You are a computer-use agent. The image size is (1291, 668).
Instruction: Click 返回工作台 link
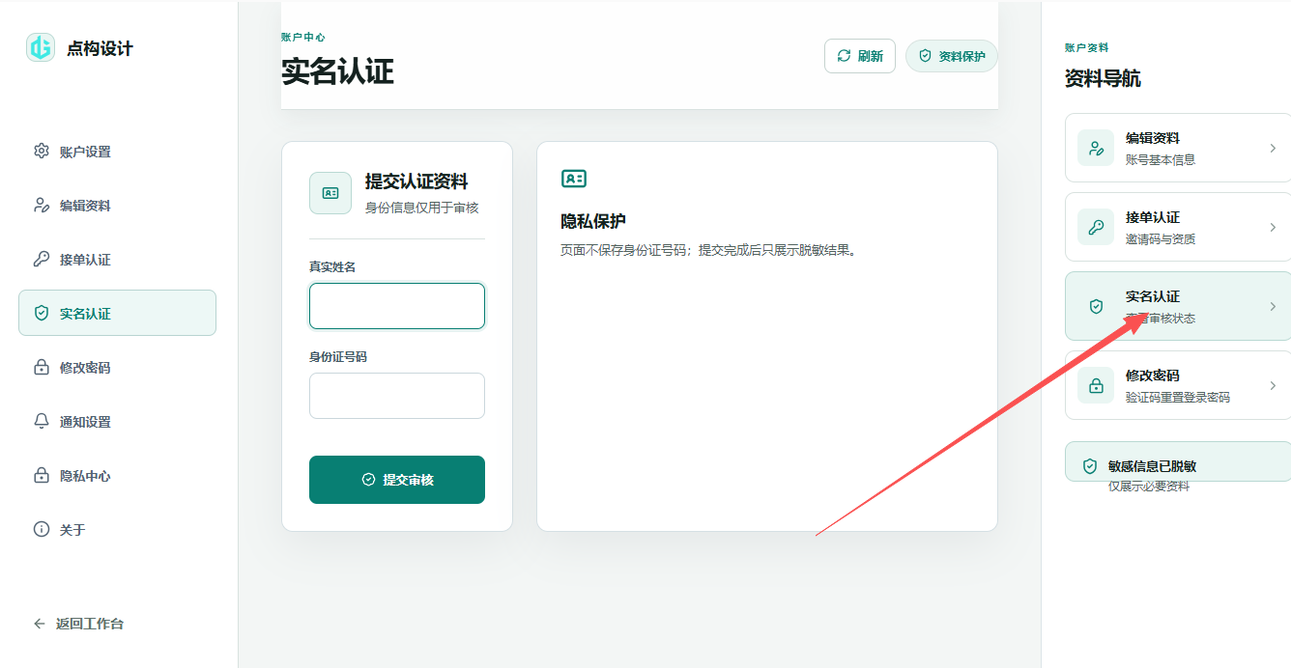click(78, 624)
